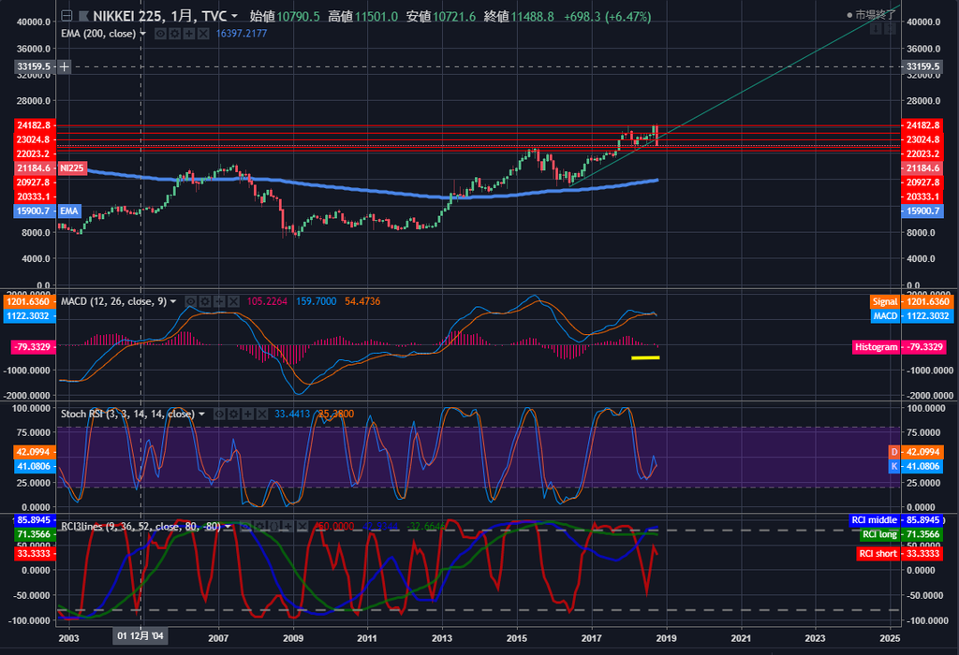Hide the MACD indicator via eye icon
The image size is (959, 655).
click(191, 301)
